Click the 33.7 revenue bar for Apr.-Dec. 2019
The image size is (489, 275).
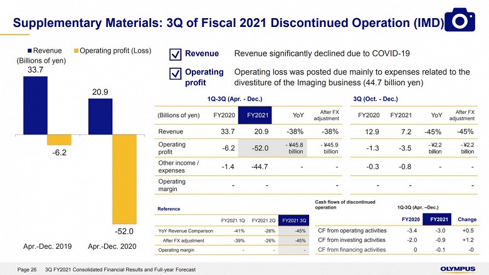(36, 106)
